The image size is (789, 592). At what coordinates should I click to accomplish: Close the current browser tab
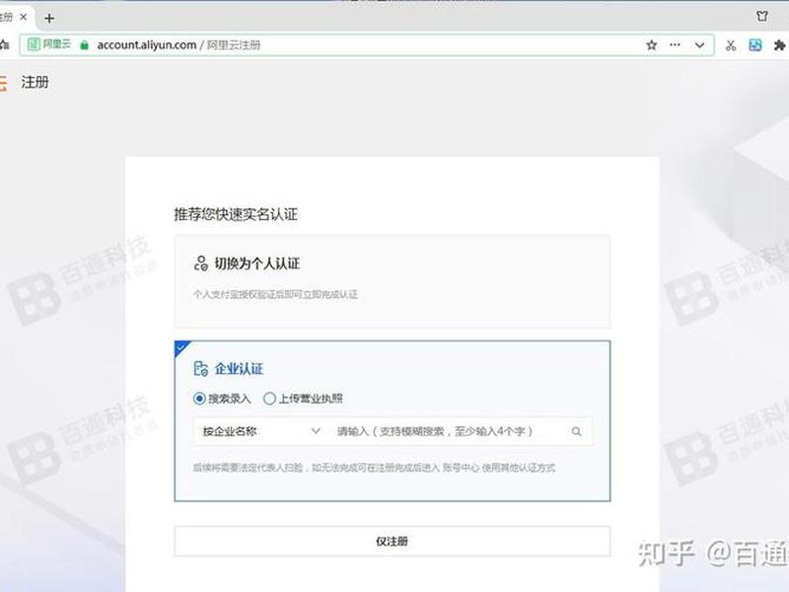tap(23, 17)
